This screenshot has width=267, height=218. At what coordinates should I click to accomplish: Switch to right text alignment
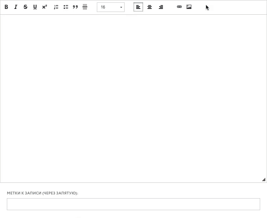[161, 7]
